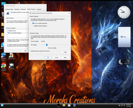Click the Max Usage slider thumb

pyautogui.click(x=47, y=45)
